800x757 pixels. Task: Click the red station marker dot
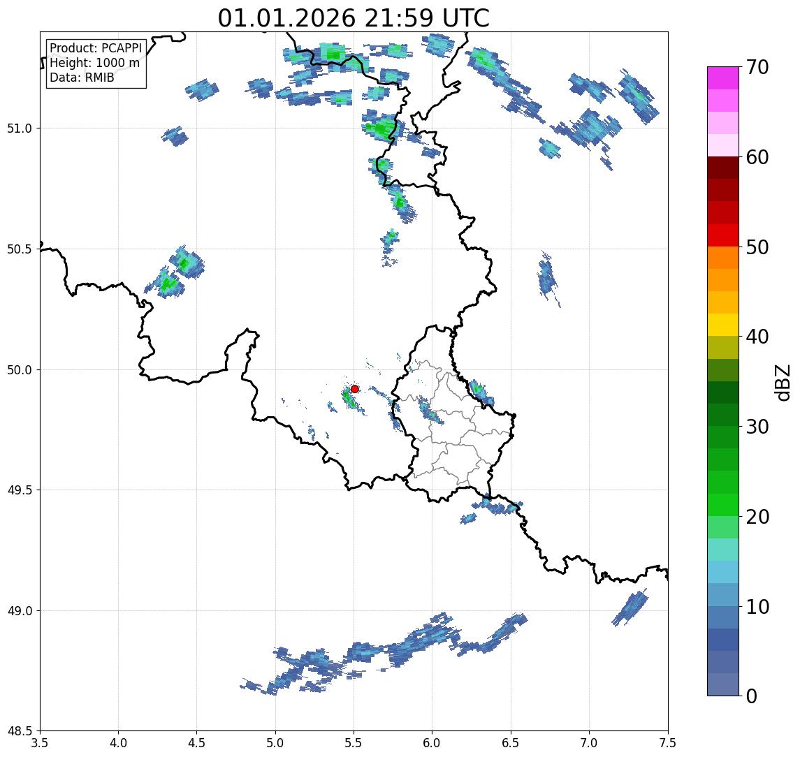pos(355,389)
